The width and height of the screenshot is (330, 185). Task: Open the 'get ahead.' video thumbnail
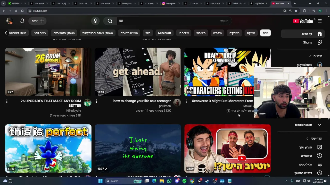click(x=138, y=72)
